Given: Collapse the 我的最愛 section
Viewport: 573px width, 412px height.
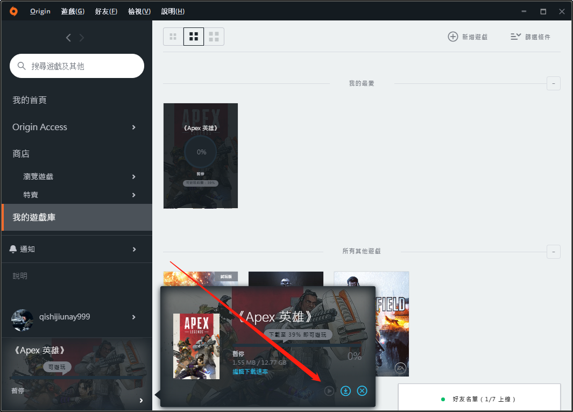Looking at the screenshot, I should coord(554,84).
